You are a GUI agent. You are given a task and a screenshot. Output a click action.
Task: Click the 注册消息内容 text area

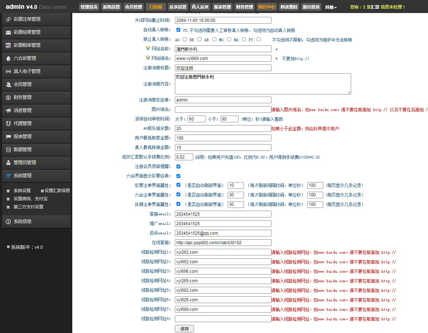(x=263, y=84)
